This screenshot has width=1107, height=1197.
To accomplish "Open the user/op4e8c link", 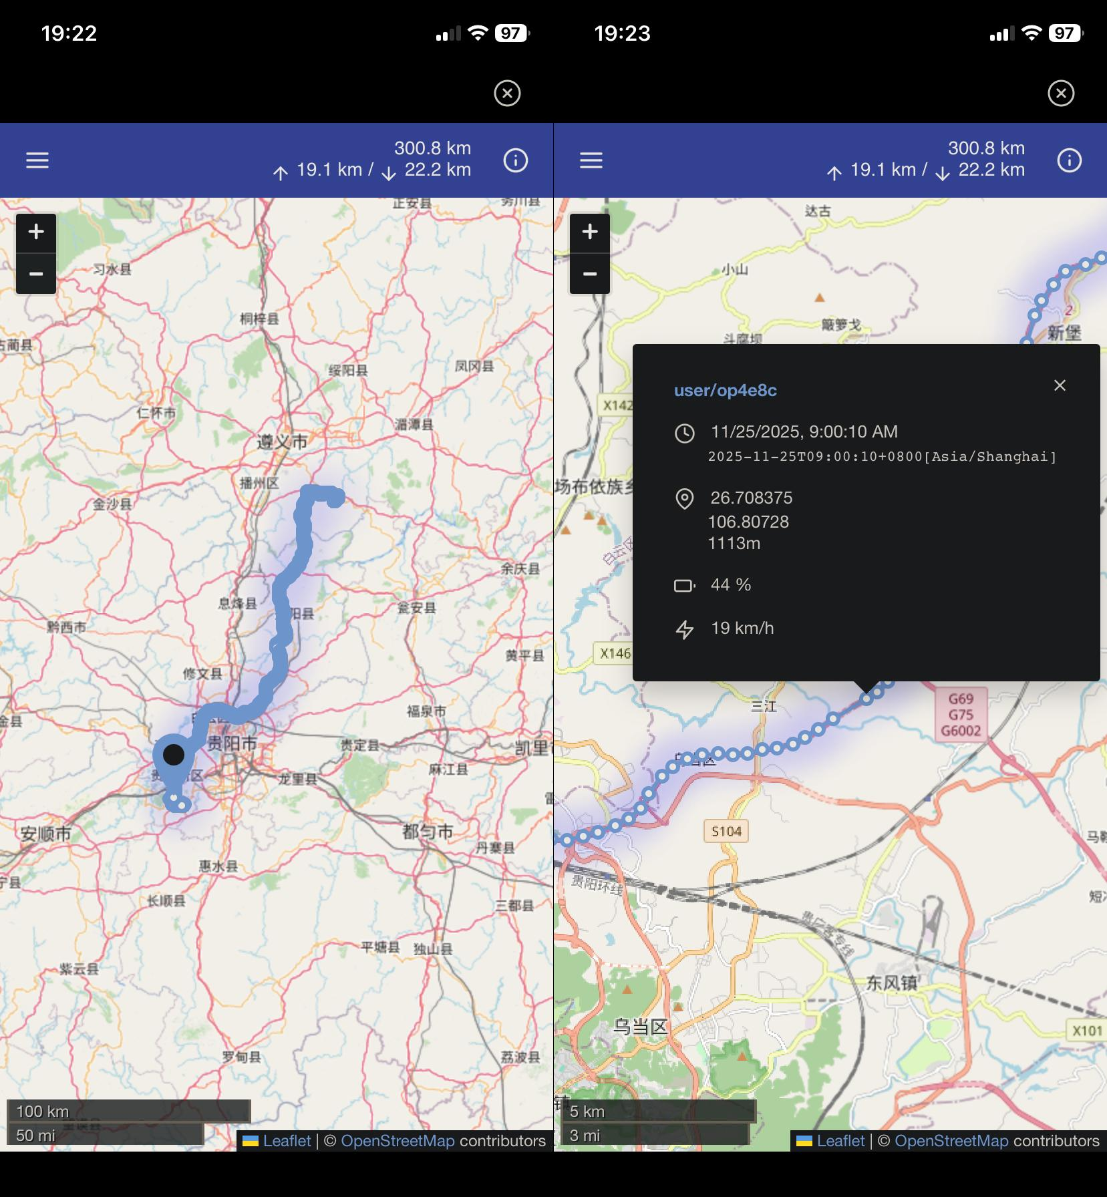I will tap(726, 390).
